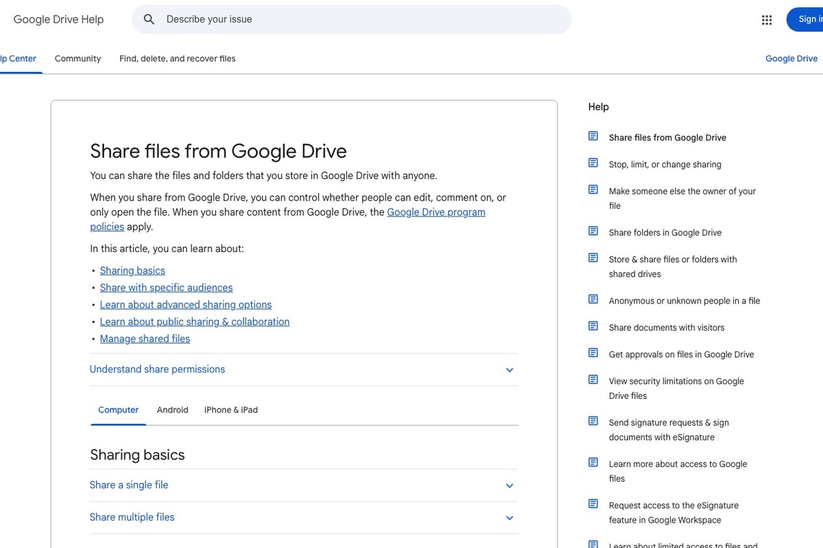Open Request access to the eSignature feature article

[x=673, y=513]
